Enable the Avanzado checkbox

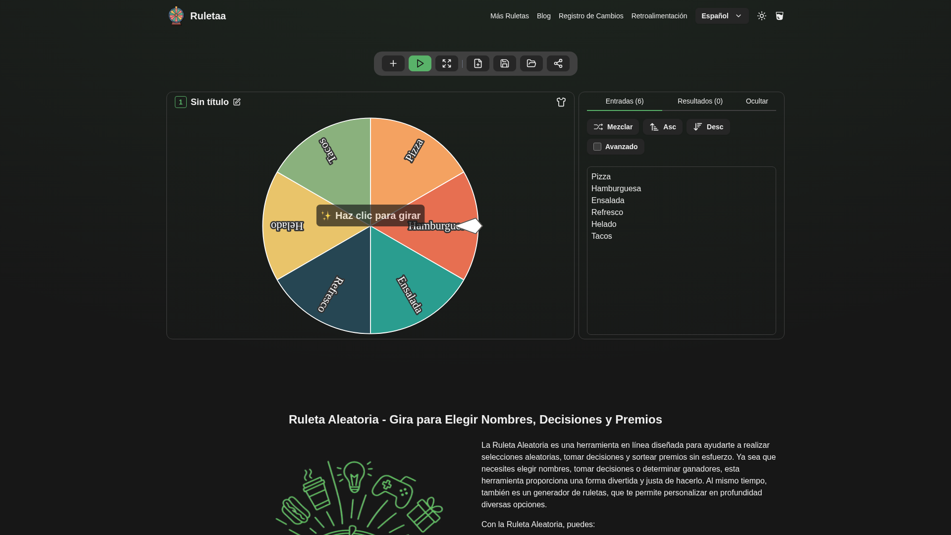click(597, 147)
